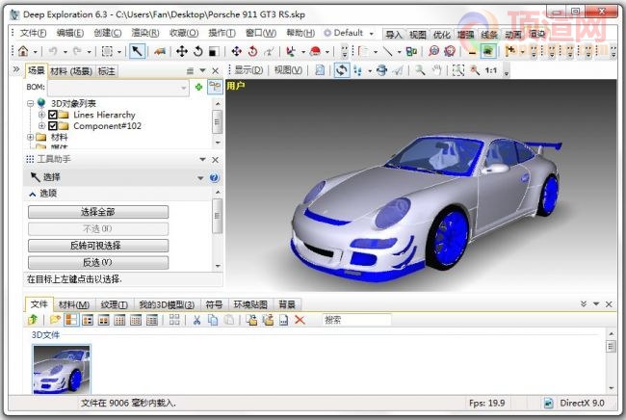626x420 pixels.
Task: Click the details list view icon
Action: (152, 320)
